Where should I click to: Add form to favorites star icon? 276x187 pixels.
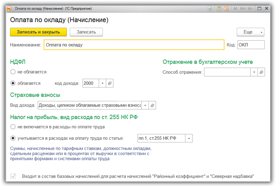pyautogui.click(x=210, y=9)
